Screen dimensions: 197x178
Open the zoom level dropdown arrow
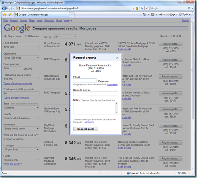[x=189, y=173]
